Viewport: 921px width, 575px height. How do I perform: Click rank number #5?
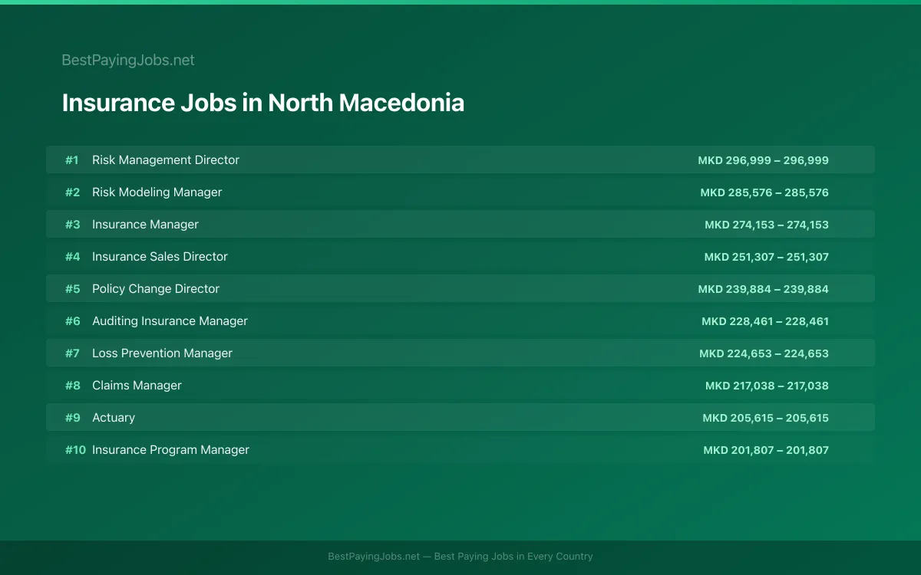(72, 289)
